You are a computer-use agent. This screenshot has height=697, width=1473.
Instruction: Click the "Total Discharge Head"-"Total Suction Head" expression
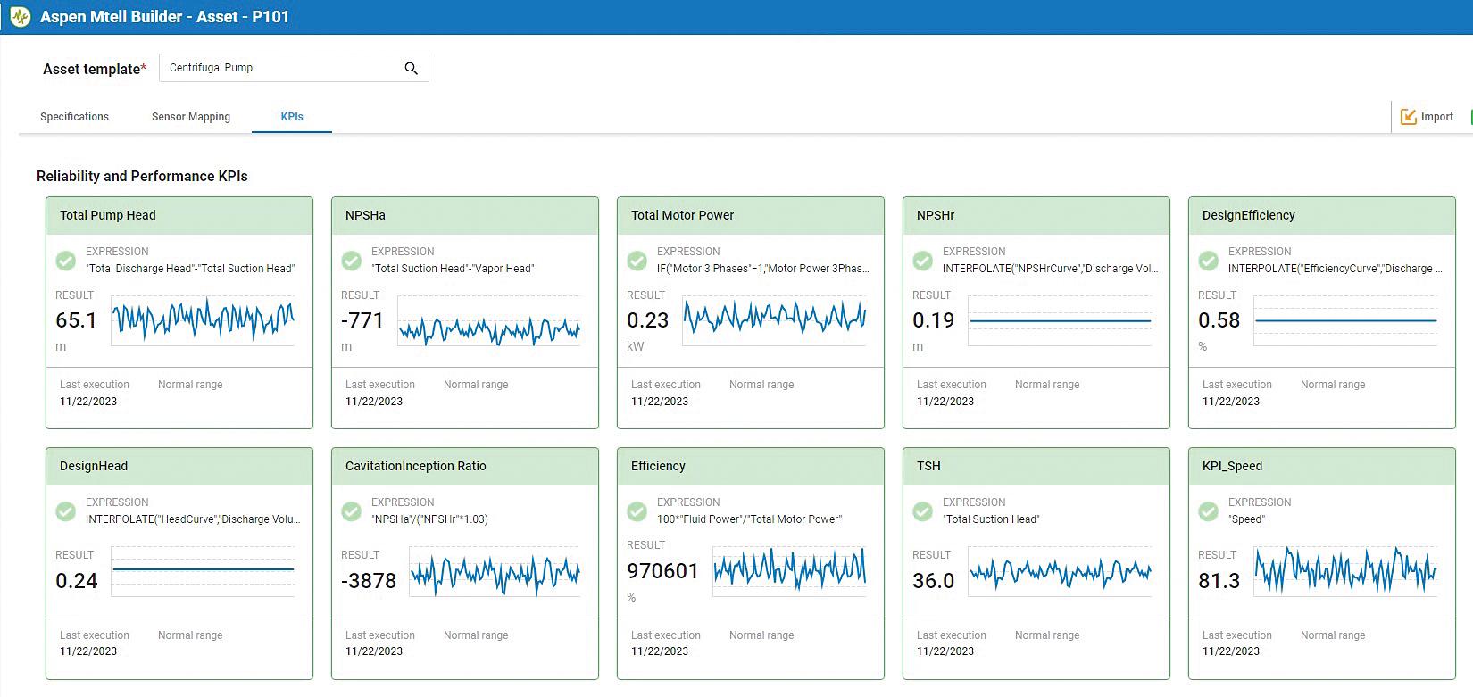pyautogui.click(x=190, y=269)
